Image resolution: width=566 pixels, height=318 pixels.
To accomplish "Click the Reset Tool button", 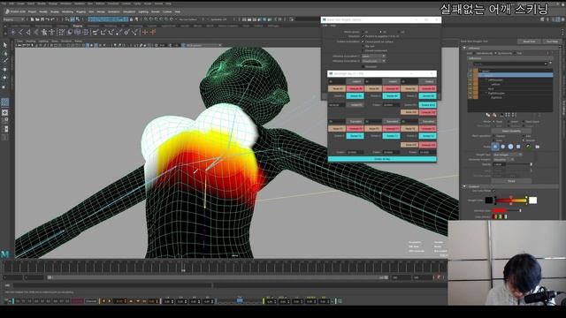I will pyautogui.click(x=529, y=42).
